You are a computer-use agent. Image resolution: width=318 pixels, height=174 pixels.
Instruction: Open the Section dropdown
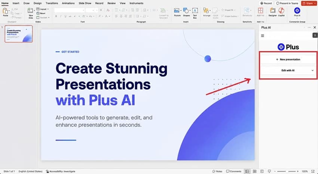click(43, 18)
